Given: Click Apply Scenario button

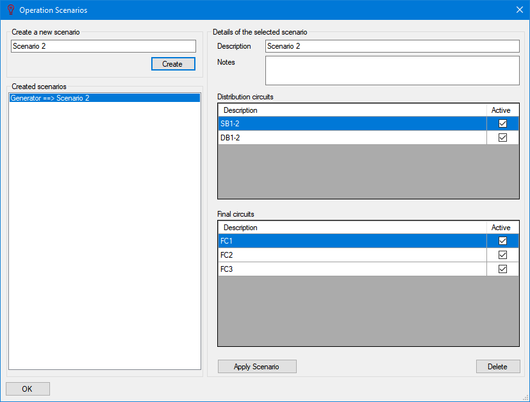Looking at the screenshot, I should click(x=257, y=367).
